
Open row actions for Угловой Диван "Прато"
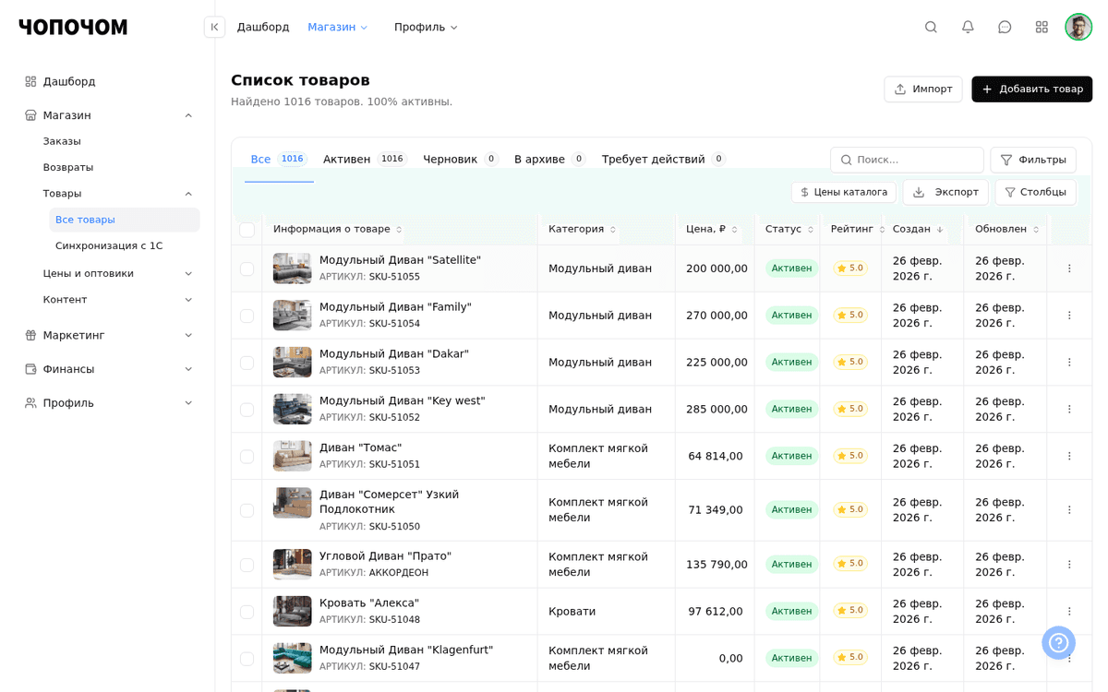click(x=1069, y=565)
